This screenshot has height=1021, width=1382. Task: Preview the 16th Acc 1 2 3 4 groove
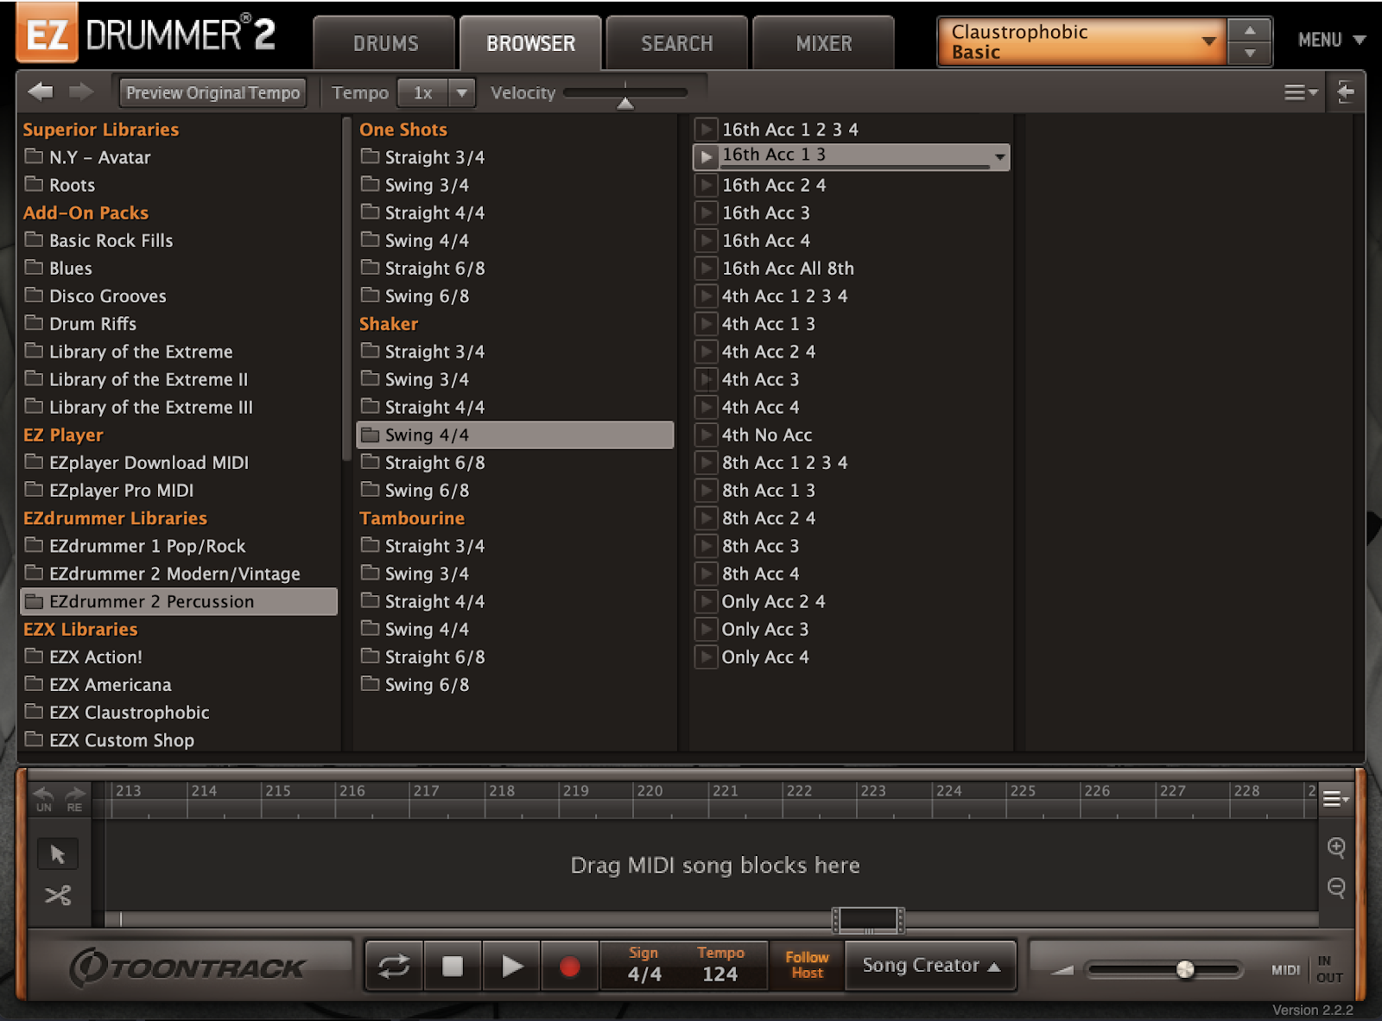tap(706, 130)
